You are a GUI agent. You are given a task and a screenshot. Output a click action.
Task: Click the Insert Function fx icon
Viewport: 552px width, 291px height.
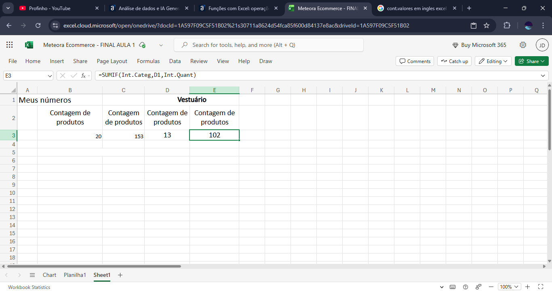[x=84, y=75]
